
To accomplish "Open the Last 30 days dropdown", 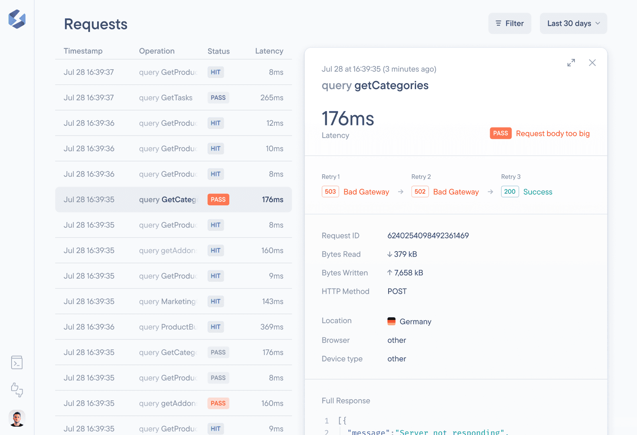I will [573, 23].
